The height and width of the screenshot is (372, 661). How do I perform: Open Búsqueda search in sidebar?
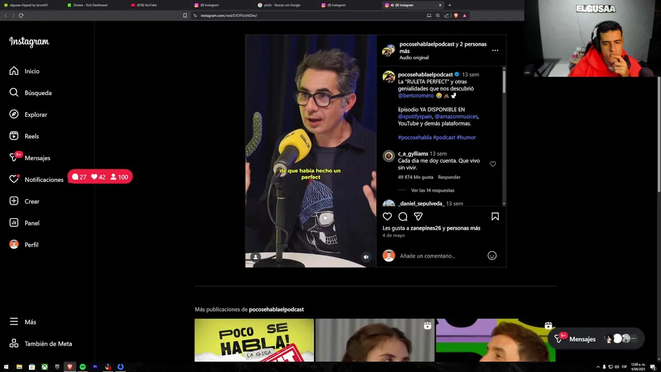(14, 93)
